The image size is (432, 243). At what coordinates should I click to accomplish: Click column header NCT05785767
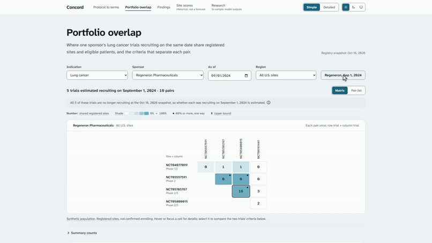tap(223, 149)
